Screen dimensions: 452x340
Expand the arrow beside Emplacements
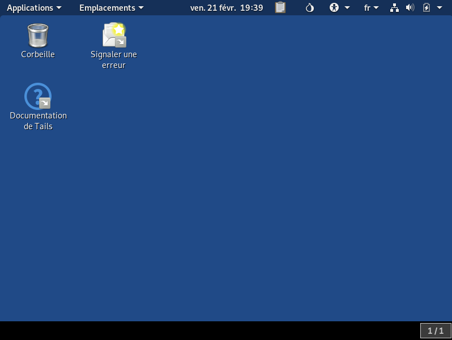[141, 8]
